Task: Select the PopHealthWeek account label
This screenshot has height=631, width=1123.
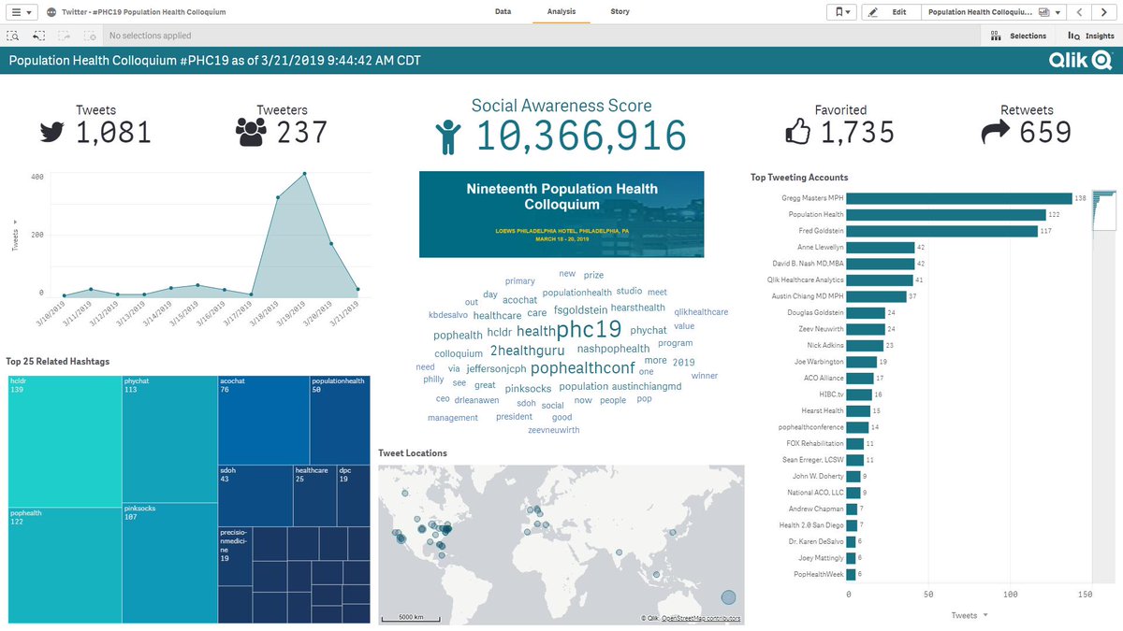Action: [819, 574]
